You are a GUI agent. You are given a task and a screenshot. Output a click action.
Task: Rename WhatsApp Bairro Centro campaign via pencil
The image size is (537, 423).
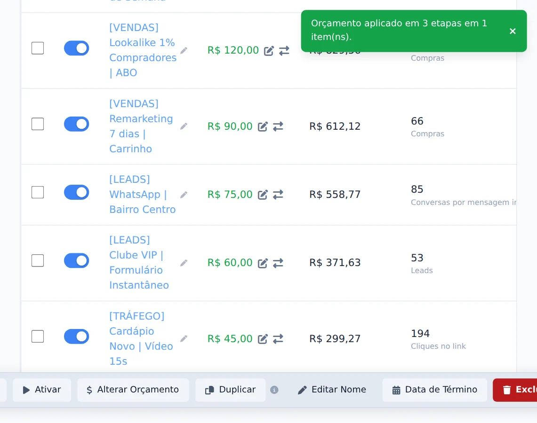click(184, 195)
